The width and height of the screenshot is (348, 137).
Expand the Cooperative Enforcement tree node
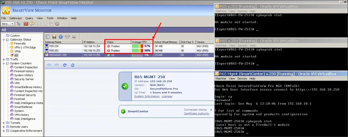[x=4, y=131]
